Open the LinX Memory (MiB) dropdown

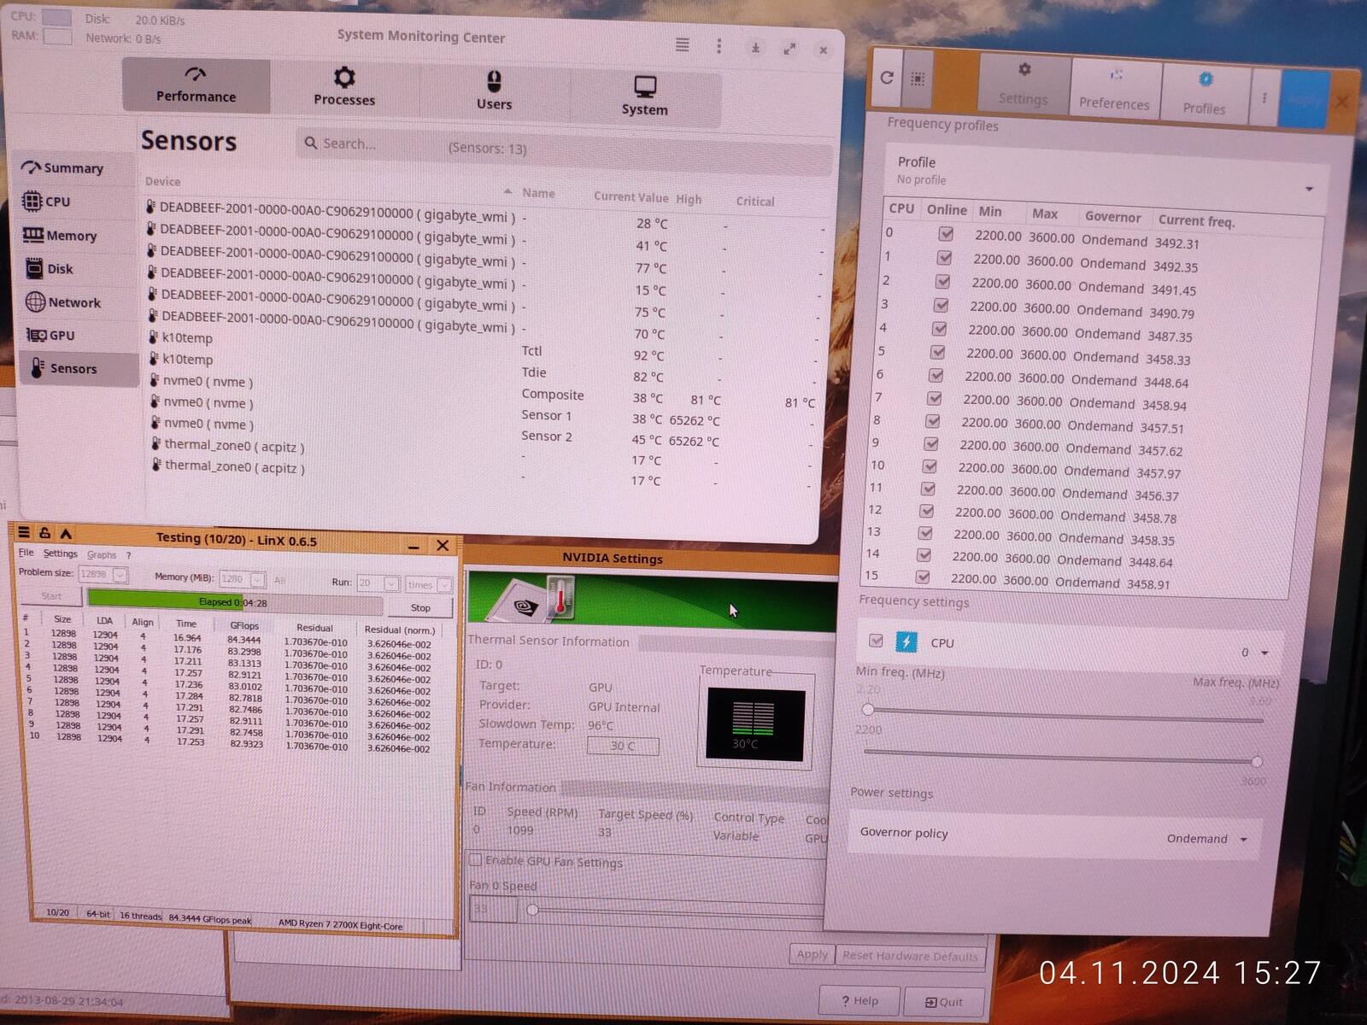coord(257,579)
